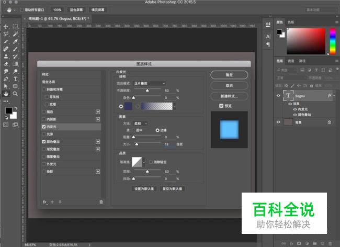Click the background layer lock icon
The height and width of the screenshot is (247, 340).
click(x=330, y=122)
